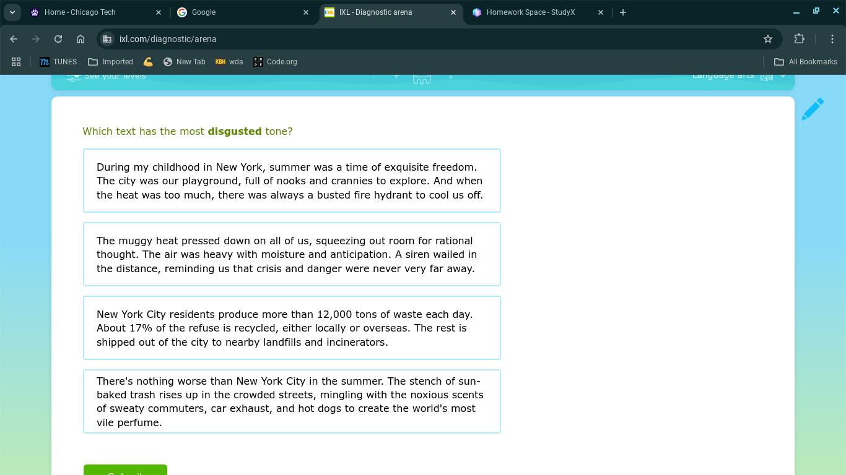Expand the Language arts subject dropdown
The image size is (846, 475).
click(739, 76)
